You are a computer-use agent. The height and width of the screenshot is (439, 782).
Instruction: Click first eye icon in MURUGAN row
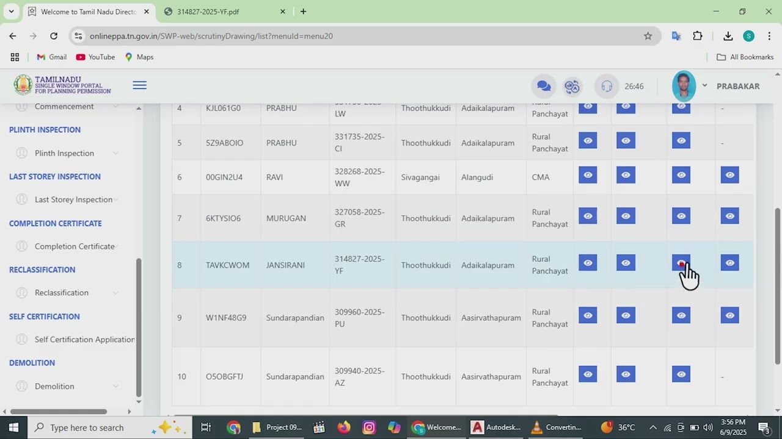tap(588, 216)
